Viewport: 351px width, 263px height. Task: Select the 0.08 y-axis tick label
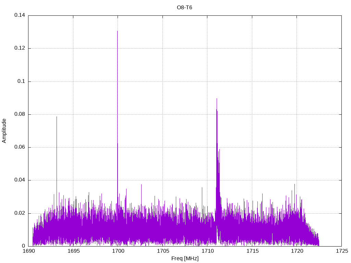(x=20, y=114)
